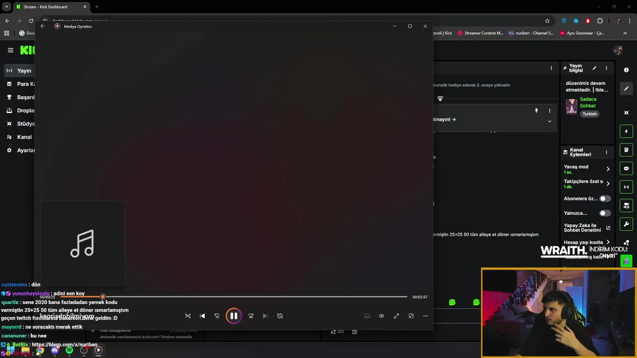The width and height of the screenshot is (637, 358).
Task: Open Kick account avatar menu
Action: pos(618,50)
